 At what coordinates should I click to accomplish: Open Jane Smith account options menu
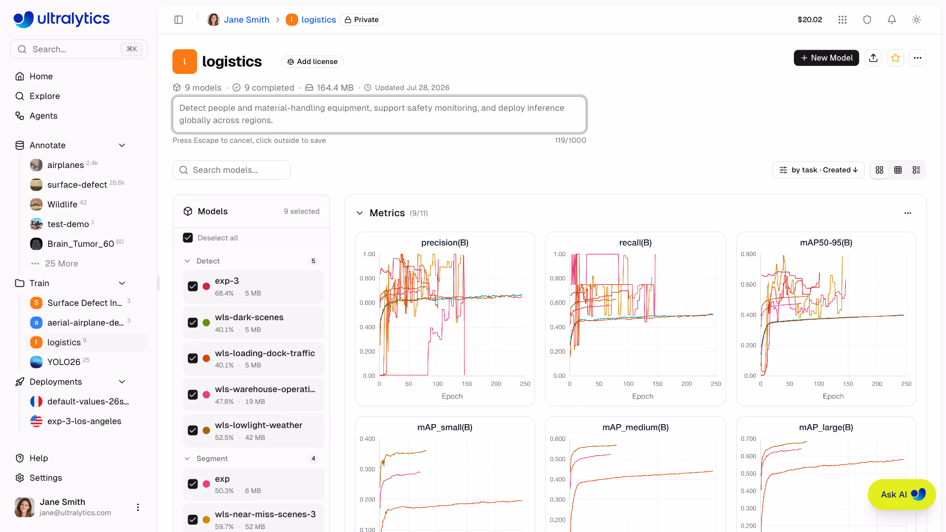click(138, 507)
